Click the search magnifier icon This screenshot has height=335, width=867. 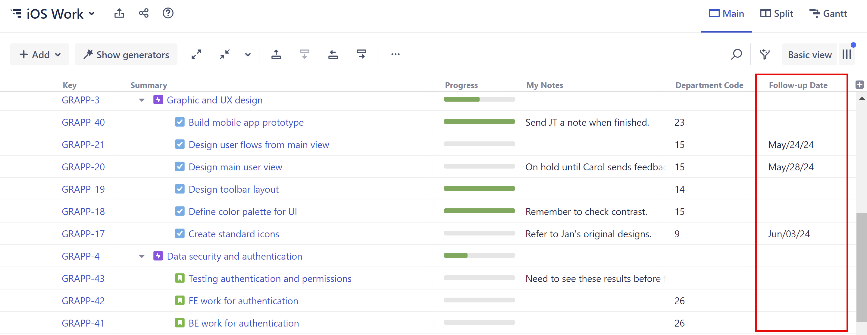tap(736, 54)
